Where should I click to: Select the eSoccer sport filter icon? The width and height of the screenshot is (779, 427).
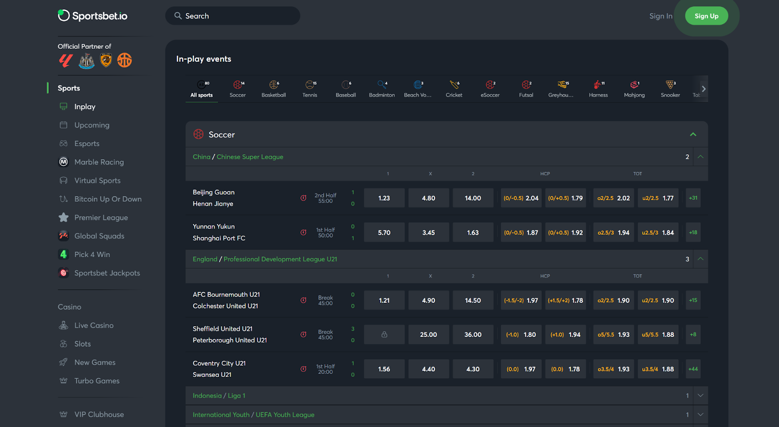click(x=490, y=85)
